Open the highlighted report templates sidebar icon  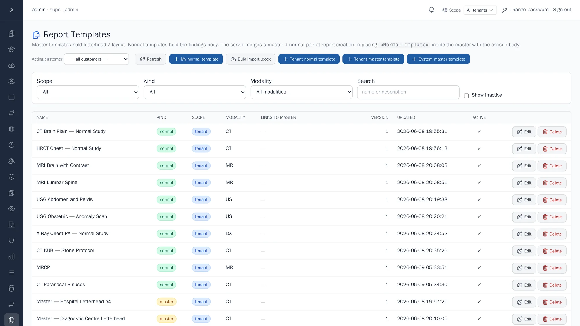[11, 320]
